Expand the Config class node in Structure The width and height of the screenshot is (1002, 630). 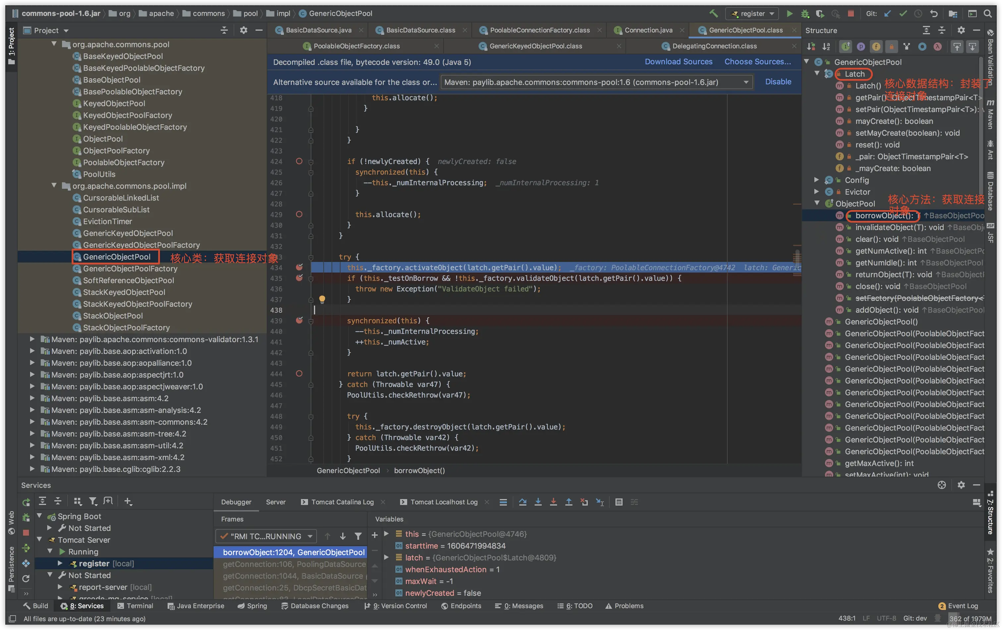coord(816,180)
